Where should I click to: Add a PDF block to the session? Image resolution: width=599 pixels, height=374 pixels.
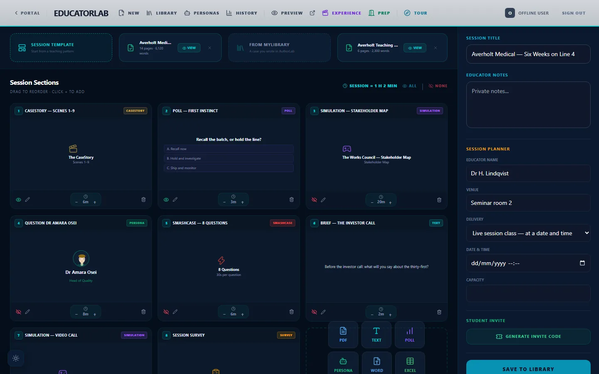343,335
